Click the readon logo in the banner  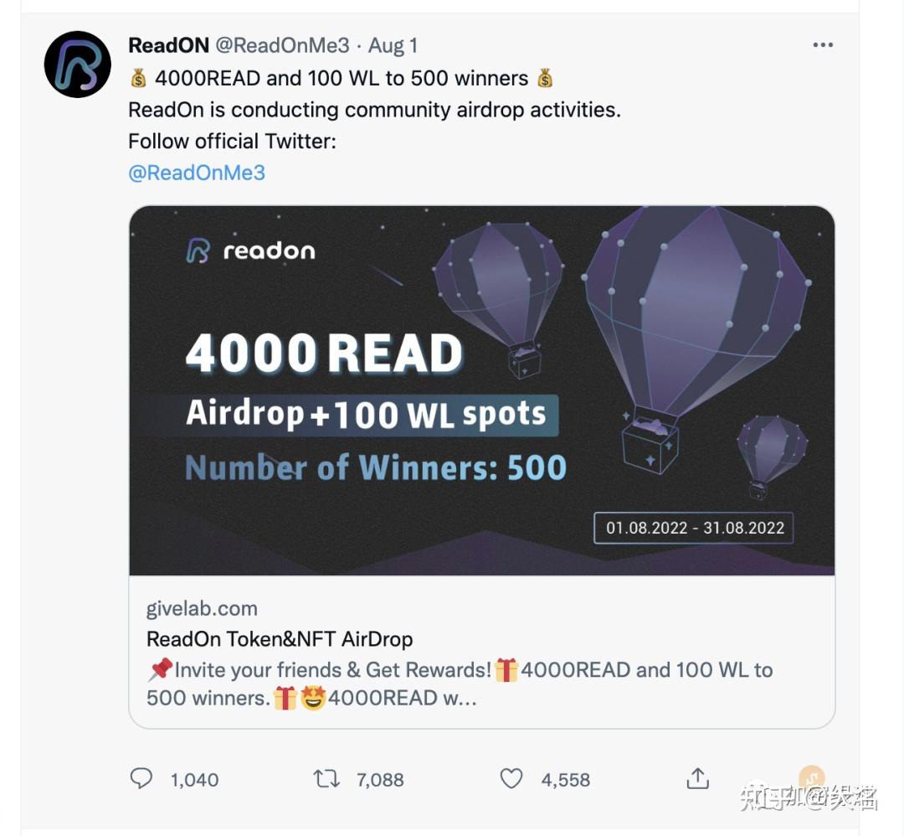[x=251, y=251]
